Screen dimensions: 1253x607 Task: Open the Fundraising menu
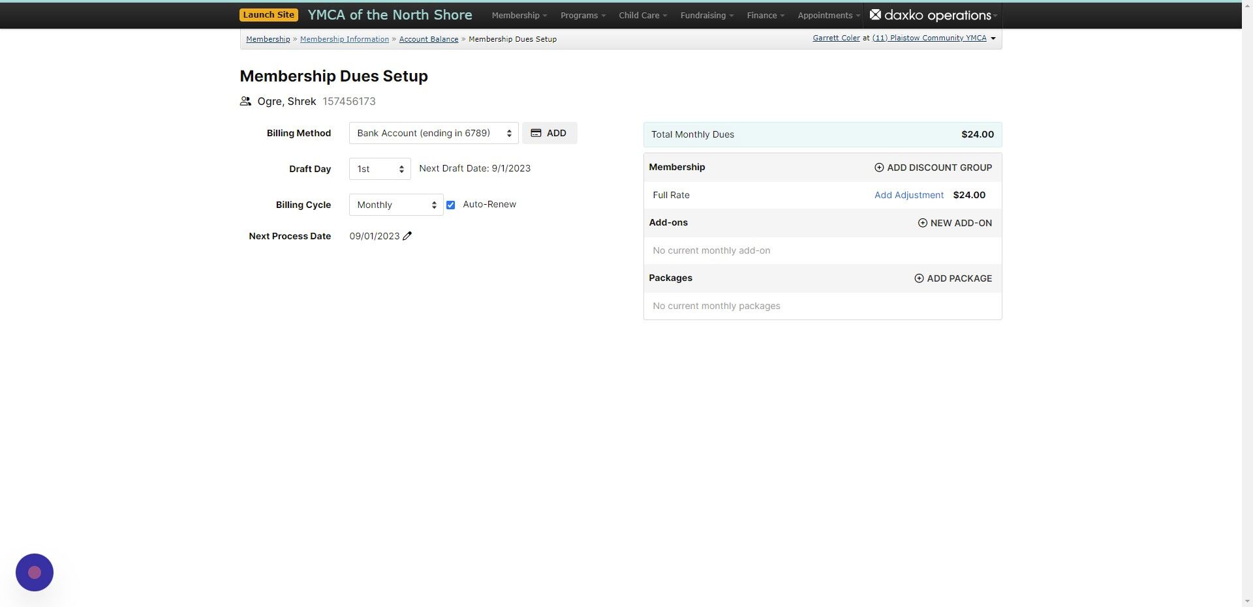(x=705, y=15)
